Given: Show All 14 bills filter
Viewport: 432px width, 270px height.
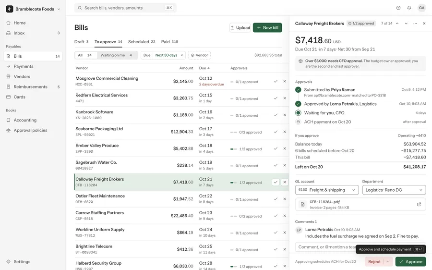Looking at the screenshot, I should click(86, 55).
